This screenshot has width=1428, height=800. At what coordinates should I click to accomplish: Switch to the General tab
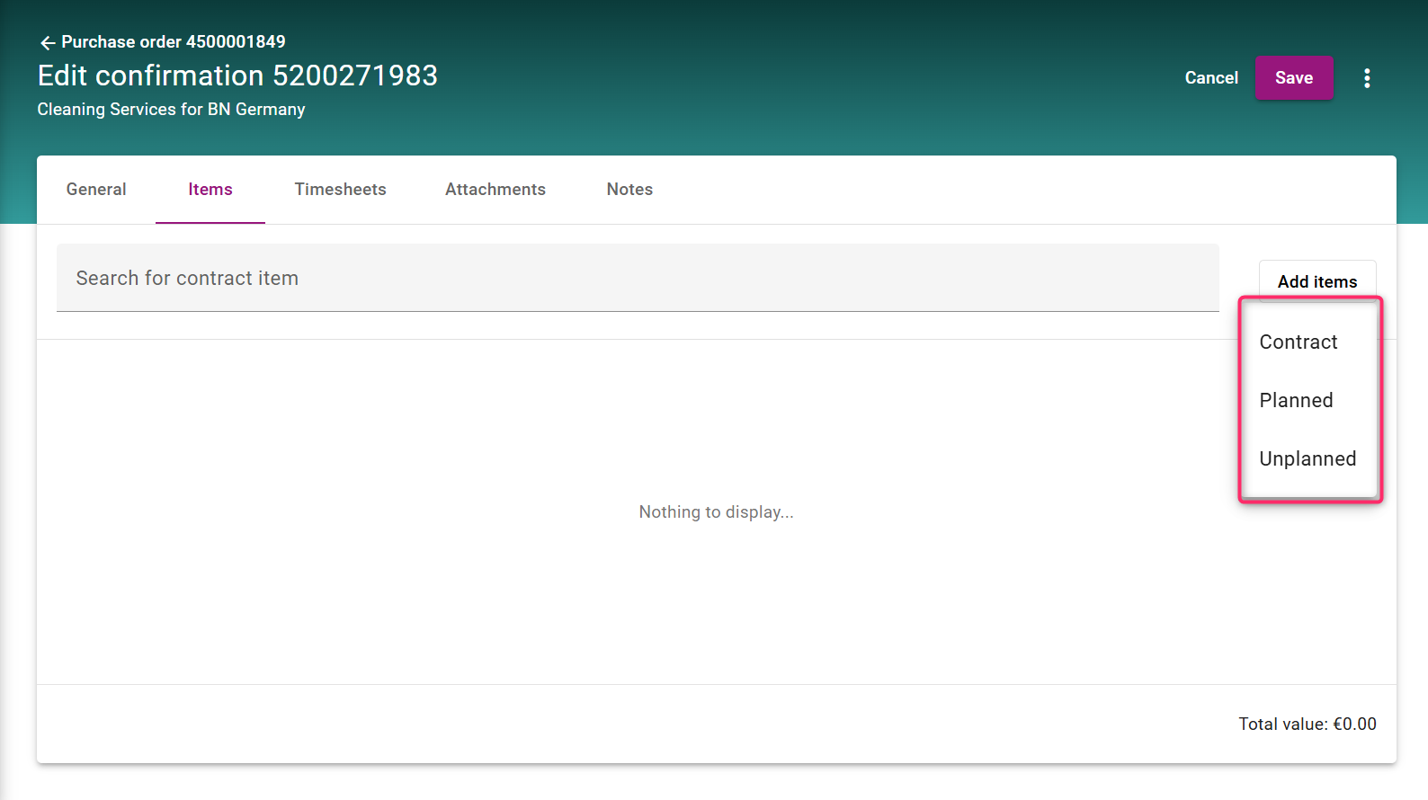96,190
